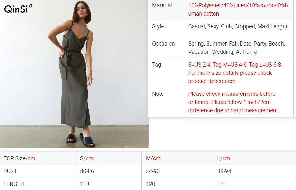The image size is (296, 190).
Task: Select the M/cm size column header
Action: 153,158
